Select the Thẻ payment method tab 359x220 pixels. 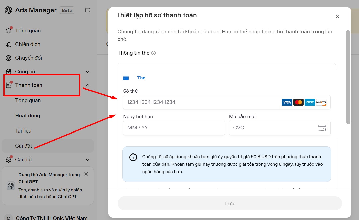click(134, 78)
